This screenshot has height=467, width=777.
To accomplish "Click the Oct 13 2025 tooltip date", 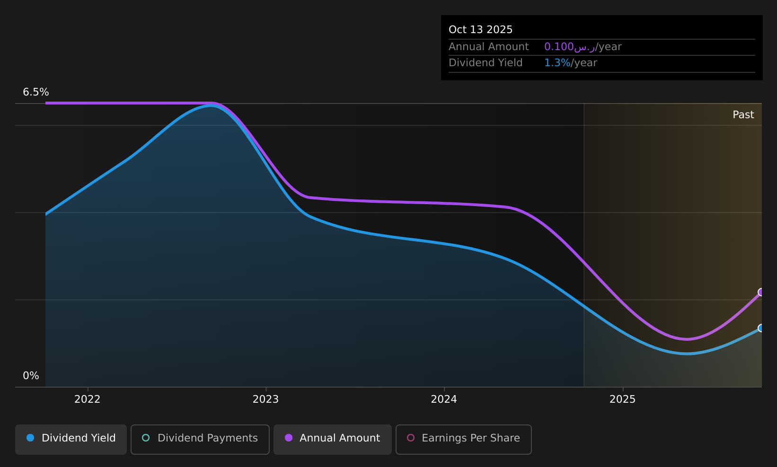I will click(481, 30).
